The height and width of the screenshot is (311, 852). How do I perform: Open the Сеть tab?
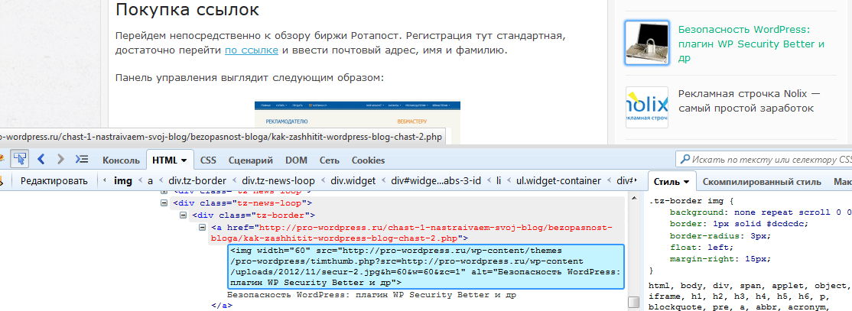tap(329, 160)
